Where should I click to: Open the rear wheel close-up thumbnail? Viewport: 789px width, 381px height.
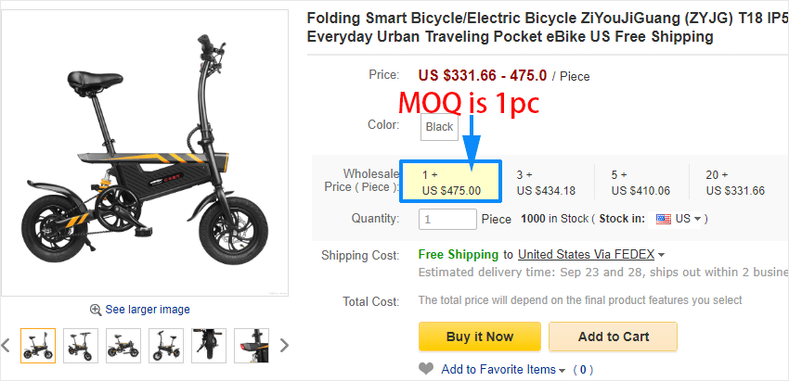pyautogui.click(x=209, y=345)
